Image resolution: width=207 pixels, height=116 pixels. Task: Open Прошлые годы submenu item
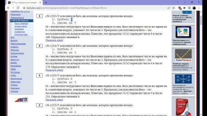(x=21, y=34)
